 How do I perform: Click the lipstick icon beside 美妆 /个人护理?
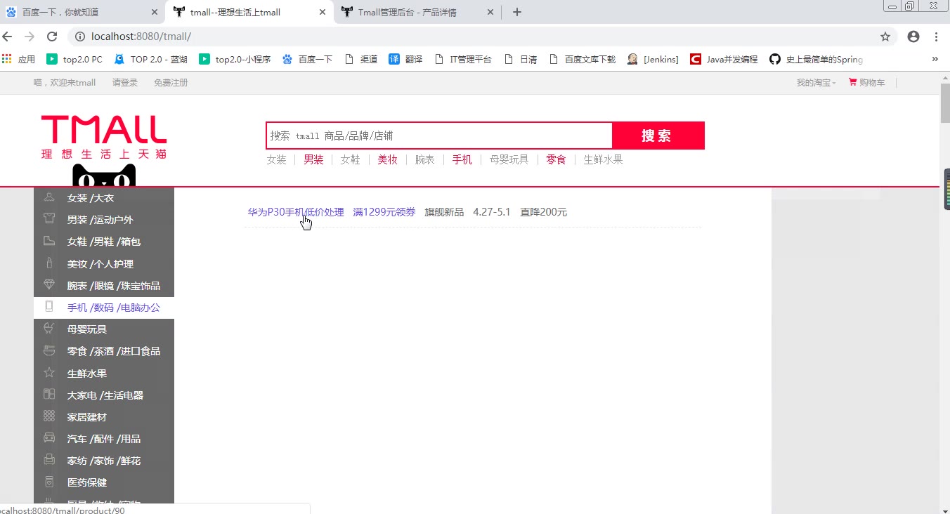tap(49, 263)
